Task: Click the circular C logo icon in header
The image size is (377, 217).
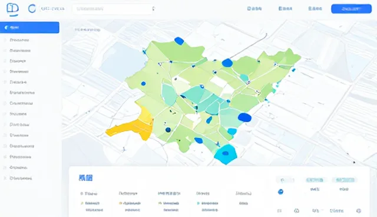Action: pos(32,9)
